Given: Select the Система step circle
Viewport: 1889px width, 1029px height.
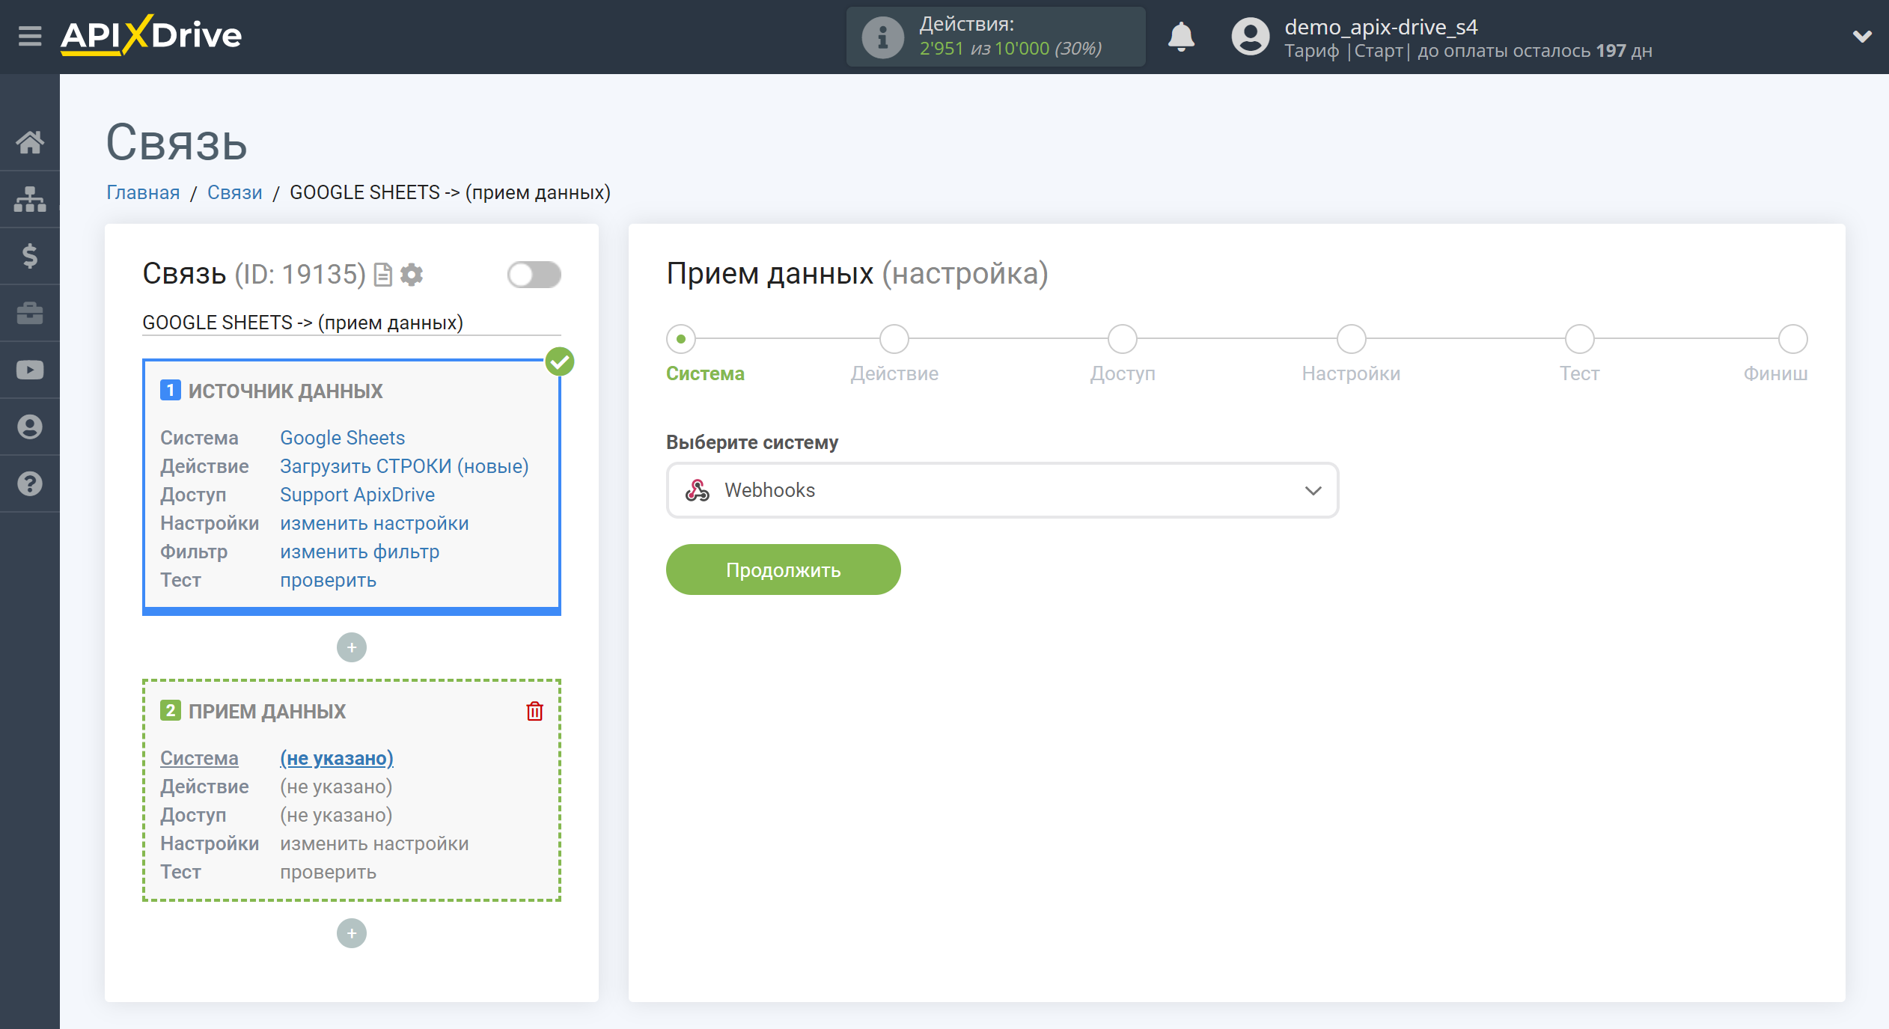Looking at the screenshot, I should 681,339.
